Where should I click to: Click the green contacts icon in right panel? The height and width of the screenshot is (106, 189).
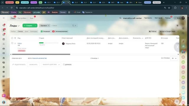[183, 46]
